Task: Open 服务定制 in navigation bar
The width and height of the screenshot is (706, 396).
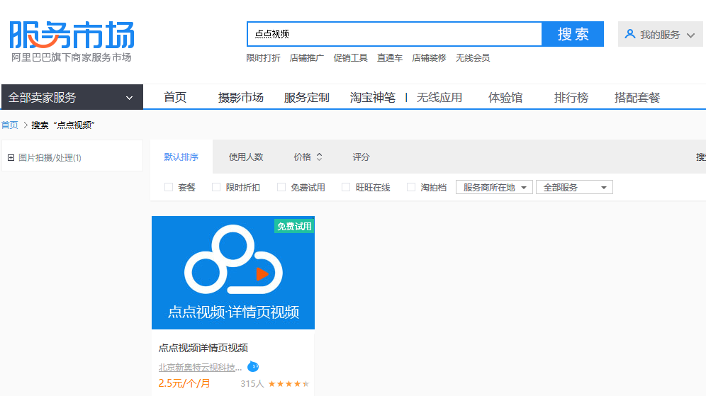Action: (x=307, y=97)
